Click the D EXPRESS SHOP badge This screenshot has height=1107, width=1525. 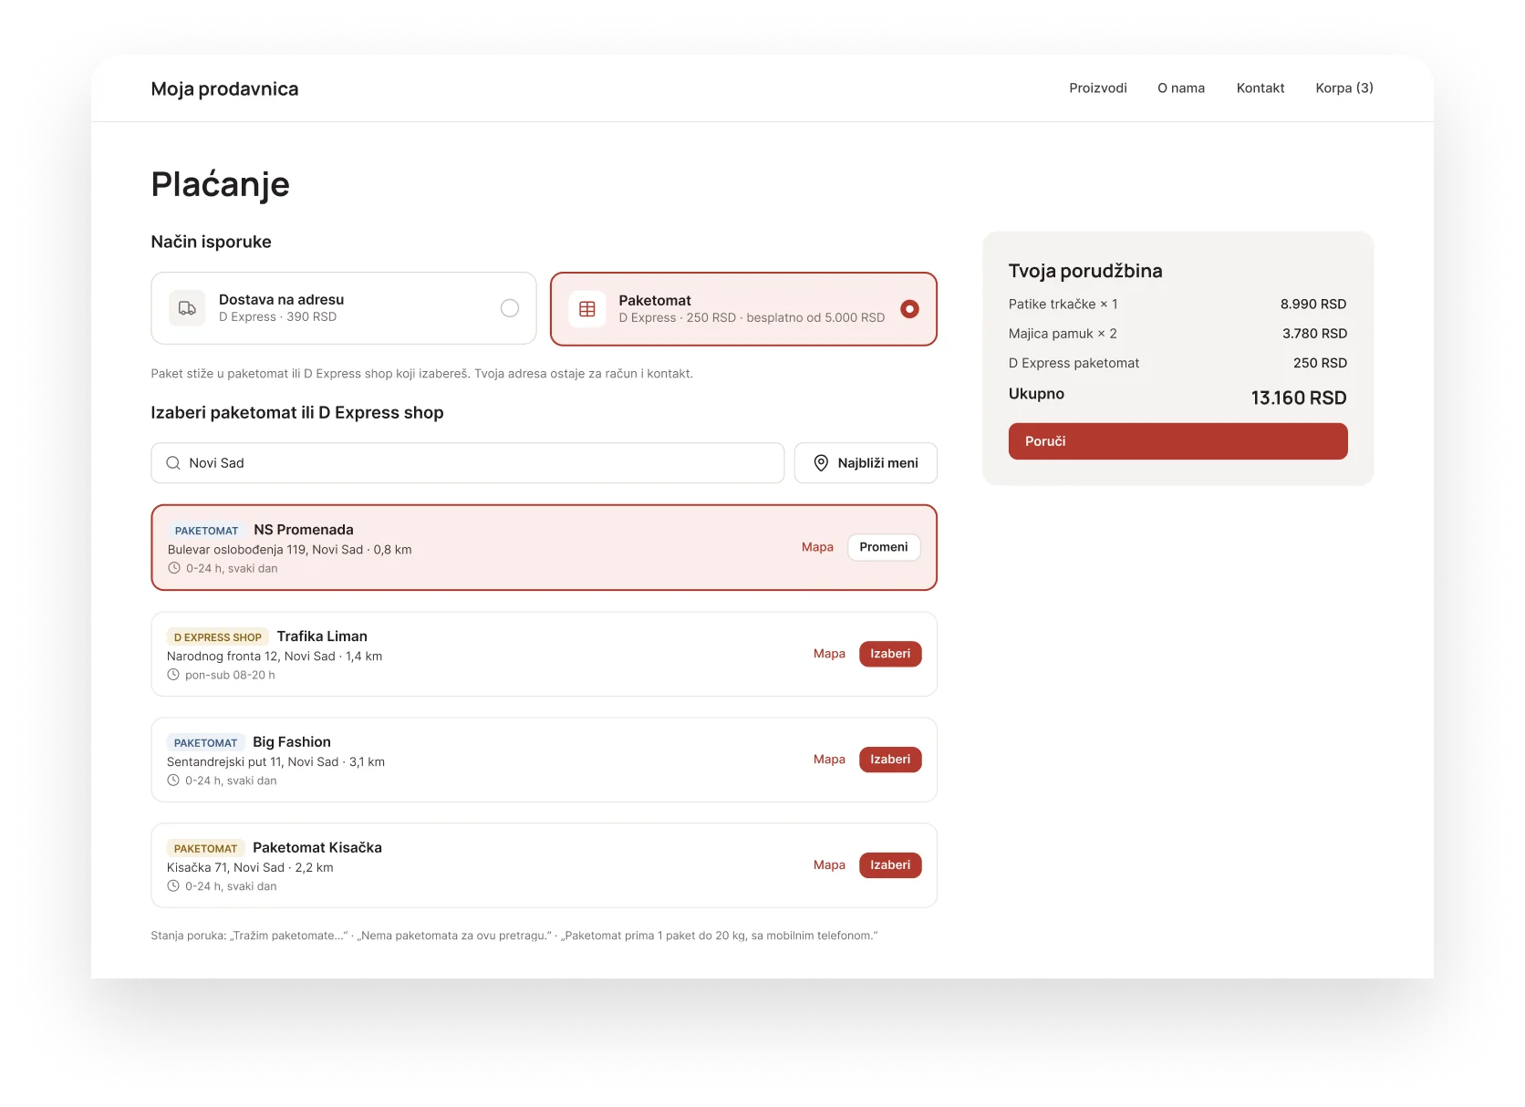click(x=218, y=637)
